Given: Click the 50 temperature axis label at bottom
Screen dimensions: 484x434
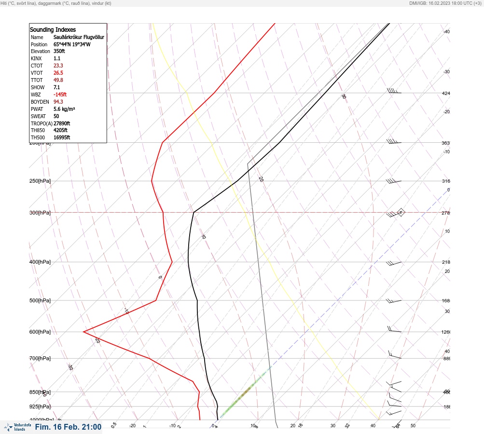Looking at the screenshot, I should (x=413, y=426).
